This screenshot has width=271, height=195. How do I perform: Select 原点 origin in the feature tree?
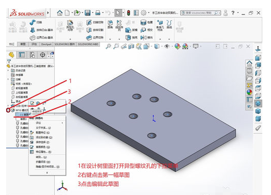coord(16,101)
